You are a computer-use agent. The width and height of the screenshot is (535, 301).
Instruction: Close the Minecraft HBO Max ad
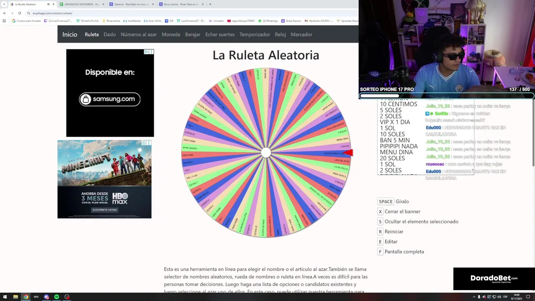(x=149, y=143)
